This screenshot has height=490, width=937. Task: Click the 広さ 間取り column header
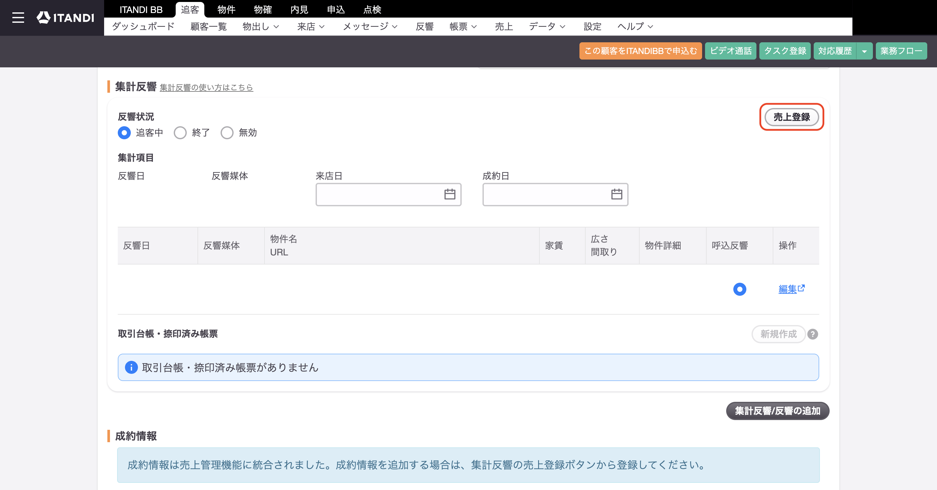tap(612, 246)
